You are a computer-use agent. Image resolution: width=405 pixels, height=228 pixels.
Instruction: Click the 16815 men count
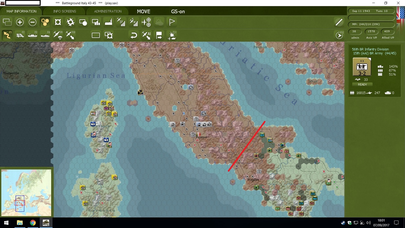pos(361,93)
